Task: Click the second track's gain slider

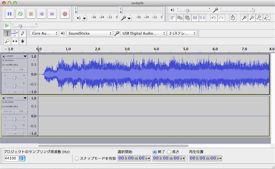Action: point(14,119)
